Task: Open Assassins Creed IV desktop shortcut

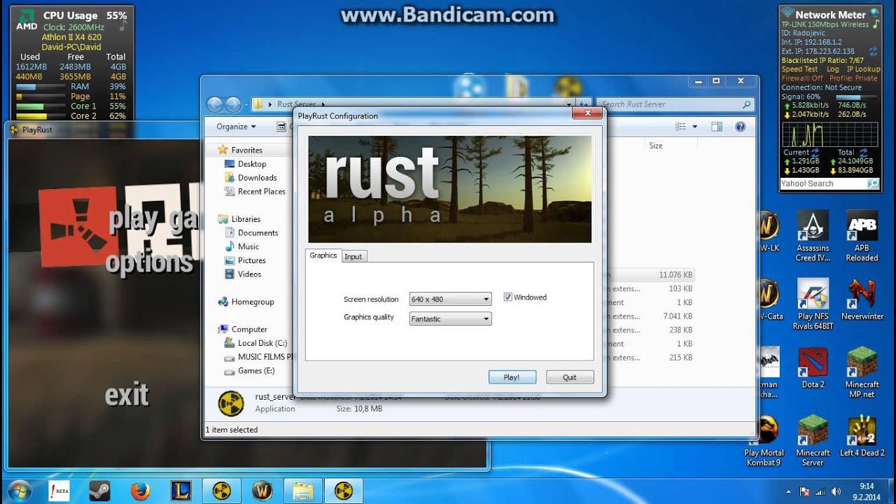Action: (x=813, y=236)
